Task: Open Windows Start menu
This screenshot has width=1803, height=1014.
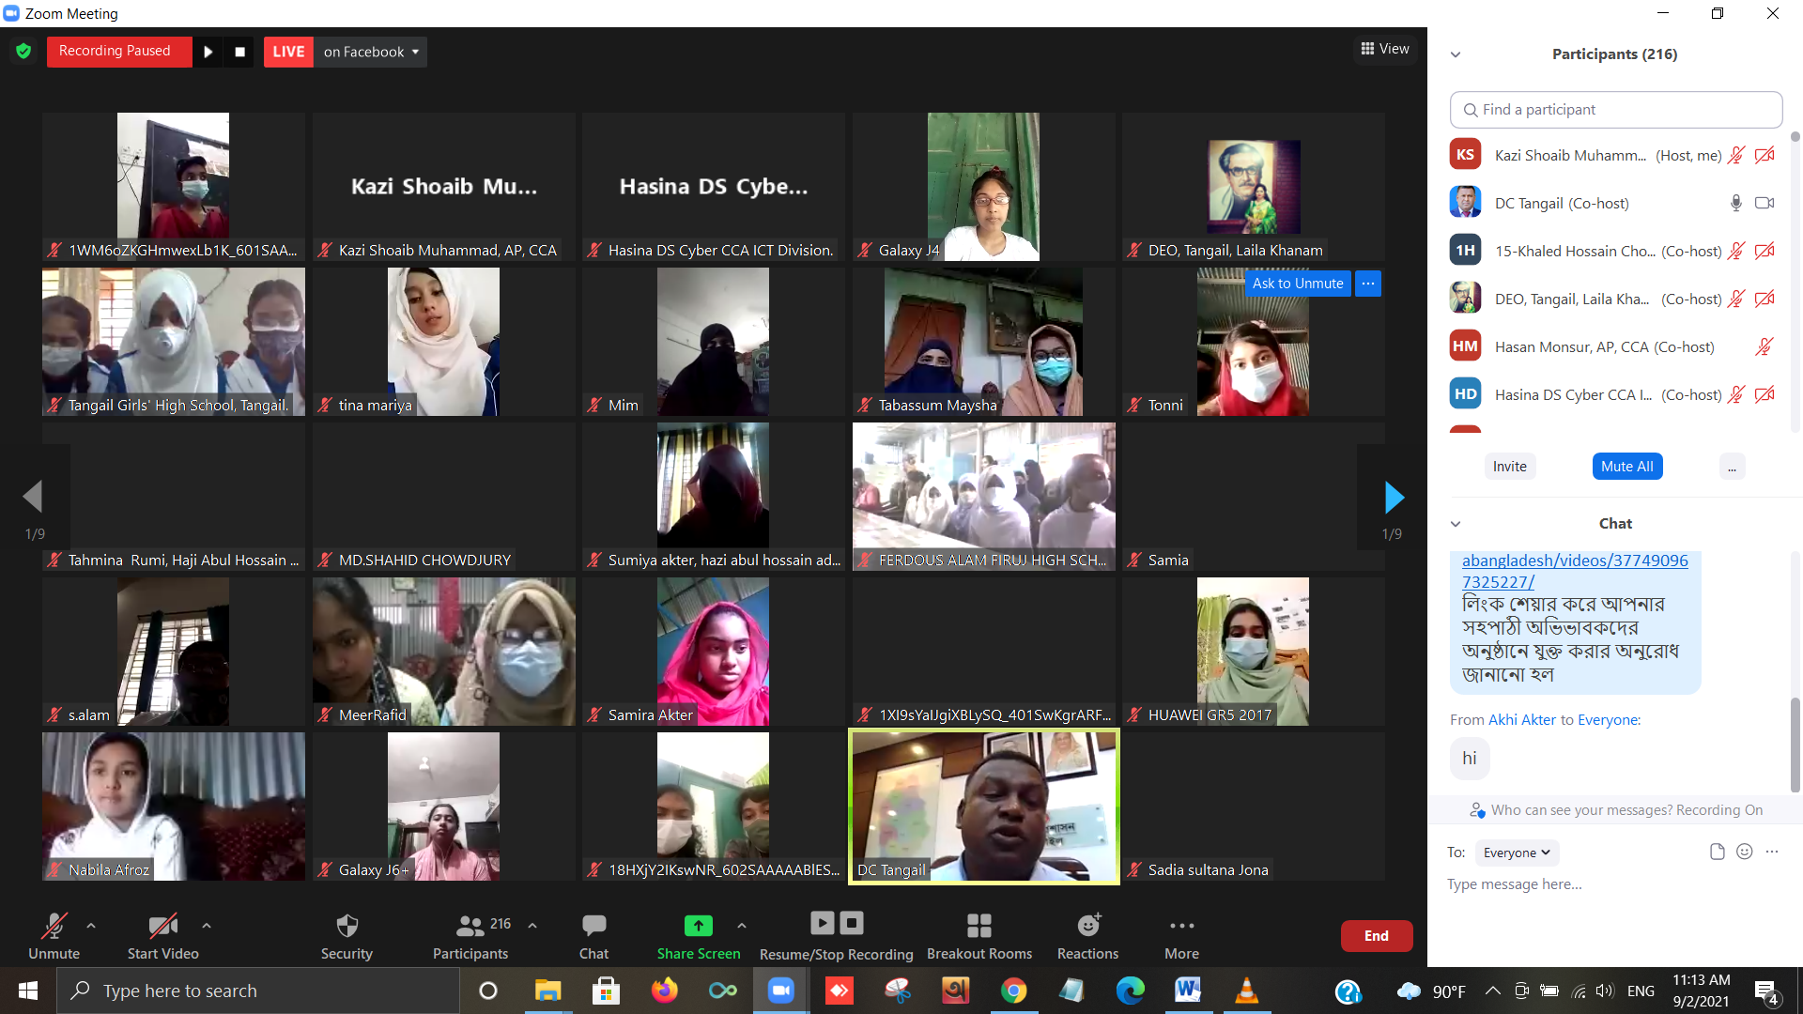Action: pos(28,991)
